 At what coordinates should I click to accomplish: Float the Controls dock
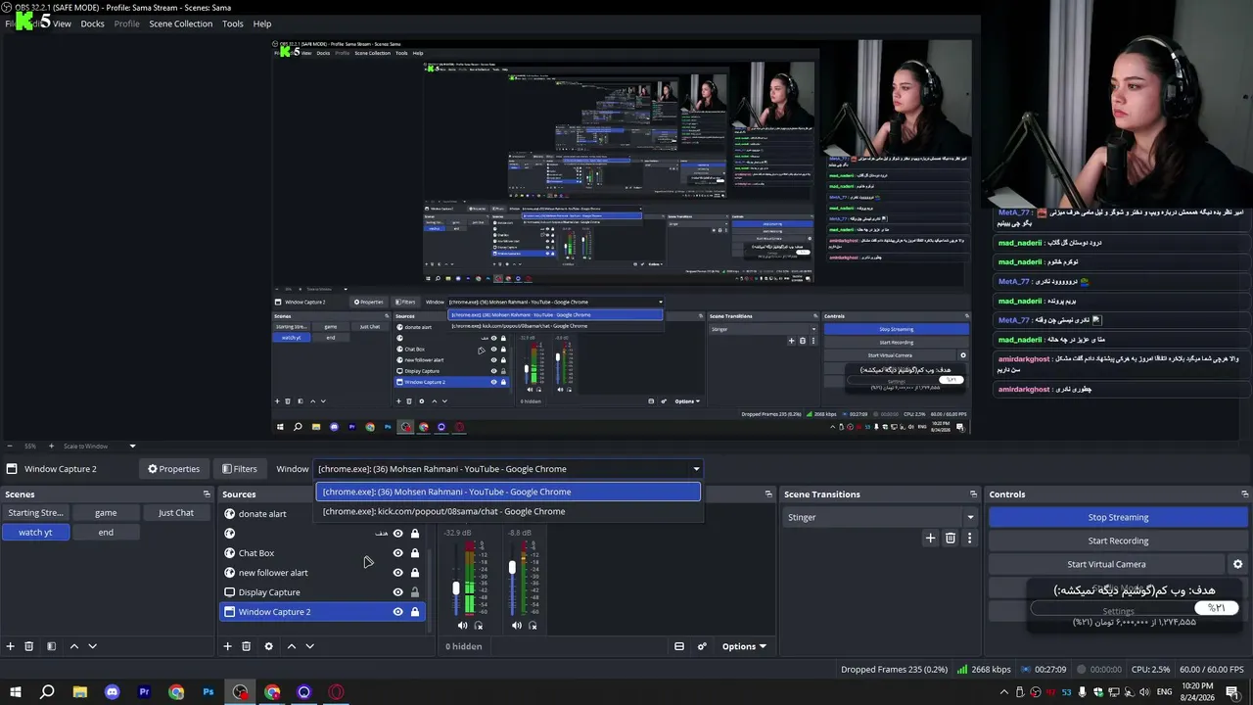pos(1244,494)
